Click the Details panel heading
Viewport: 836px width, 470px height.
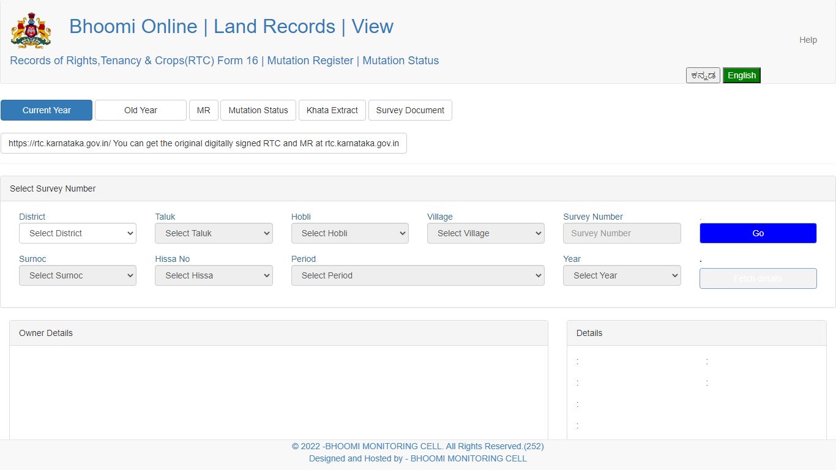tap(589, 333)
